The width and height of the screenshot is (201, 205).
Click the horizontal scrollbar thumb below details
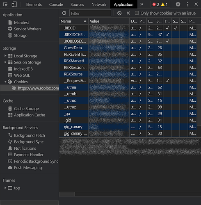67,194
